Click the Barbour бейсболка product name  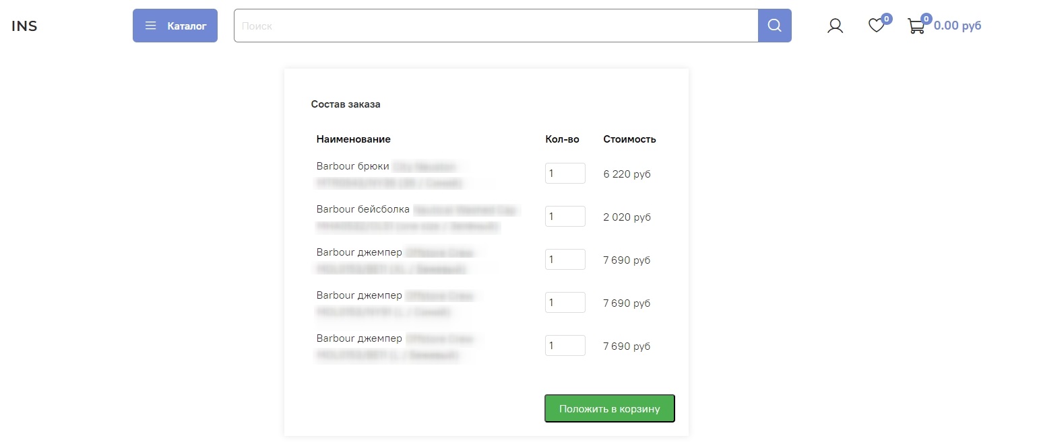click(363, 209)
